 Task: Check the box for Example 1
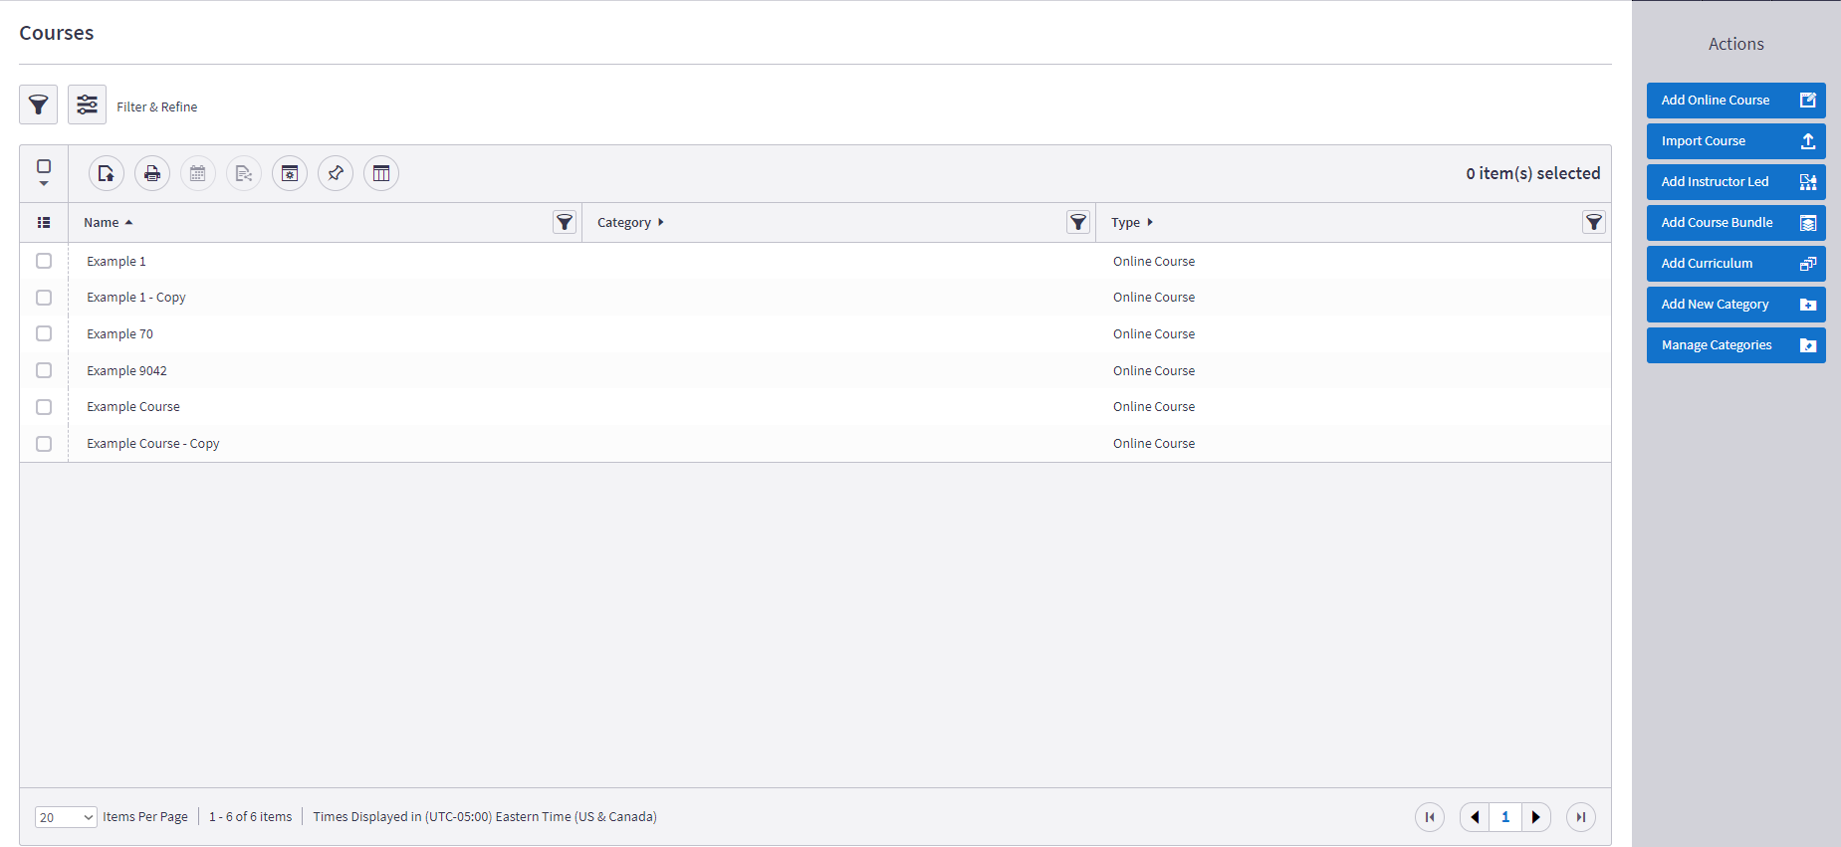(44, 261)
